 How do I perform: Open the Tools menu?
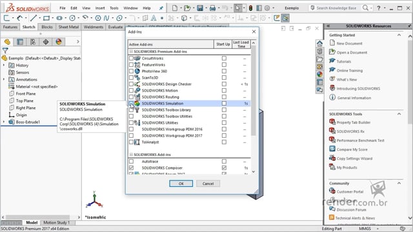point(114,8)
